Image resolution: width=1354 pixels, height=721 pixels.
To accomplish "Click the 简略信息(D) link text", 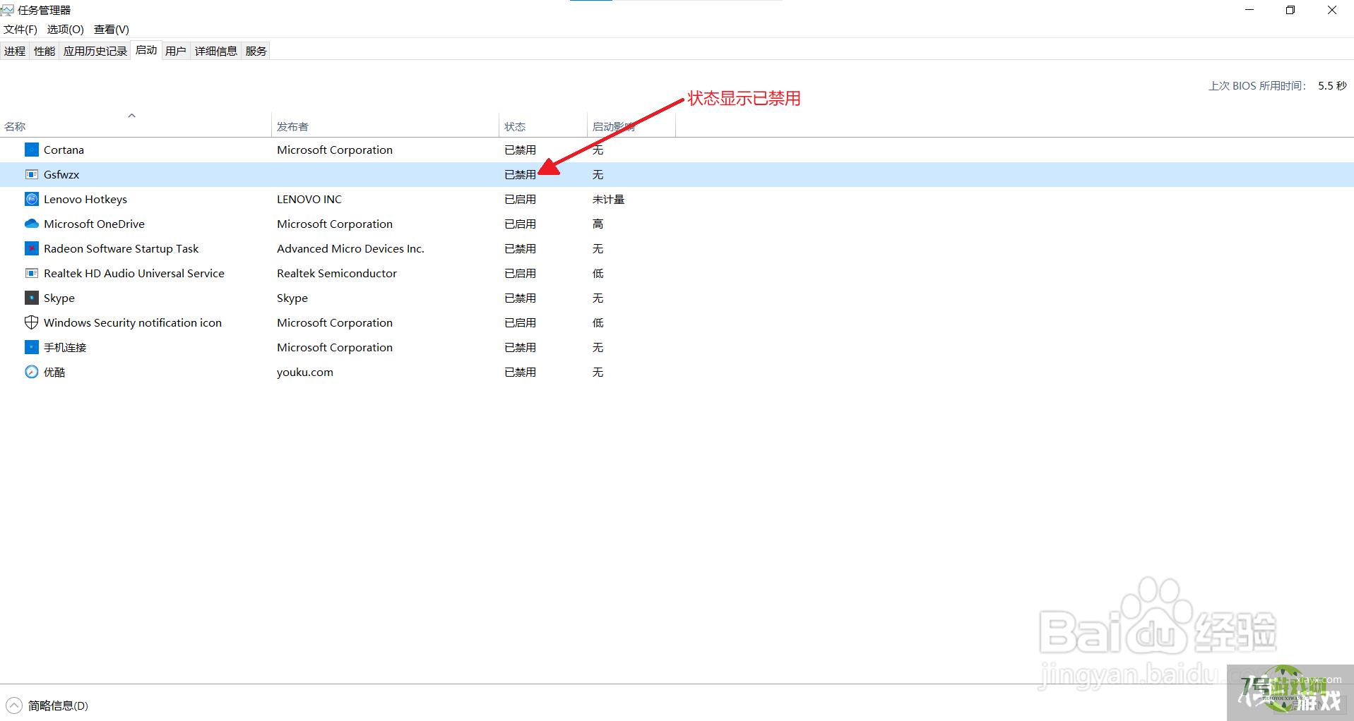I will [x=58, y=705].
